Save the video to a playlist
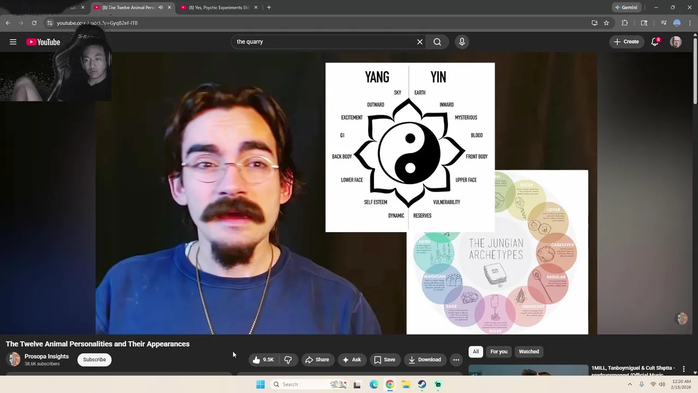Viewport: 698px width, 393px height. [x=384, y=360]
